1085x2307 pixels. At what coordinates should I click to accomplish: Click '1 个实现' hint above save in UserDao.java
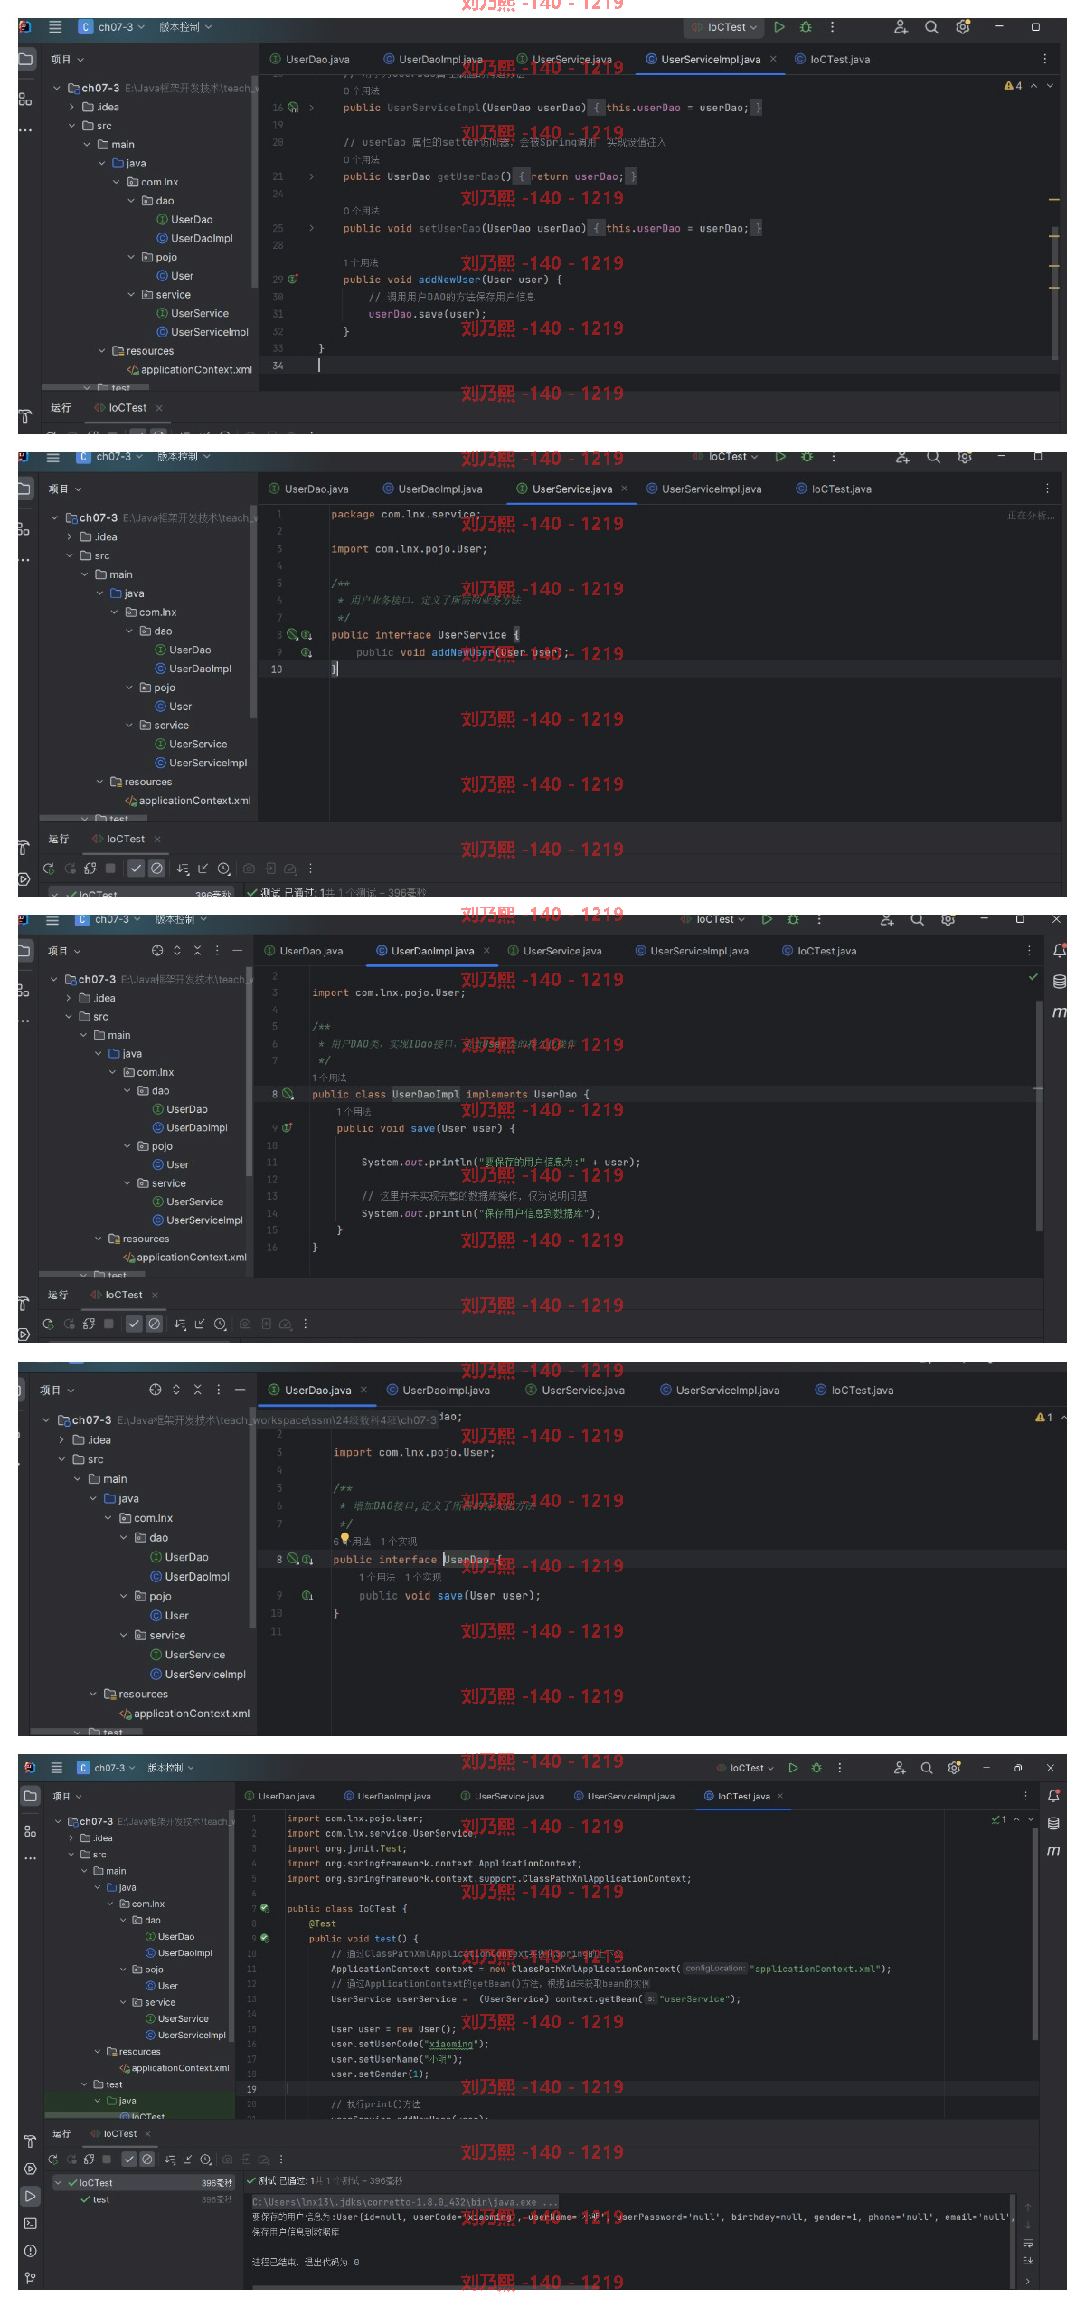click(x=423, y=1578)
